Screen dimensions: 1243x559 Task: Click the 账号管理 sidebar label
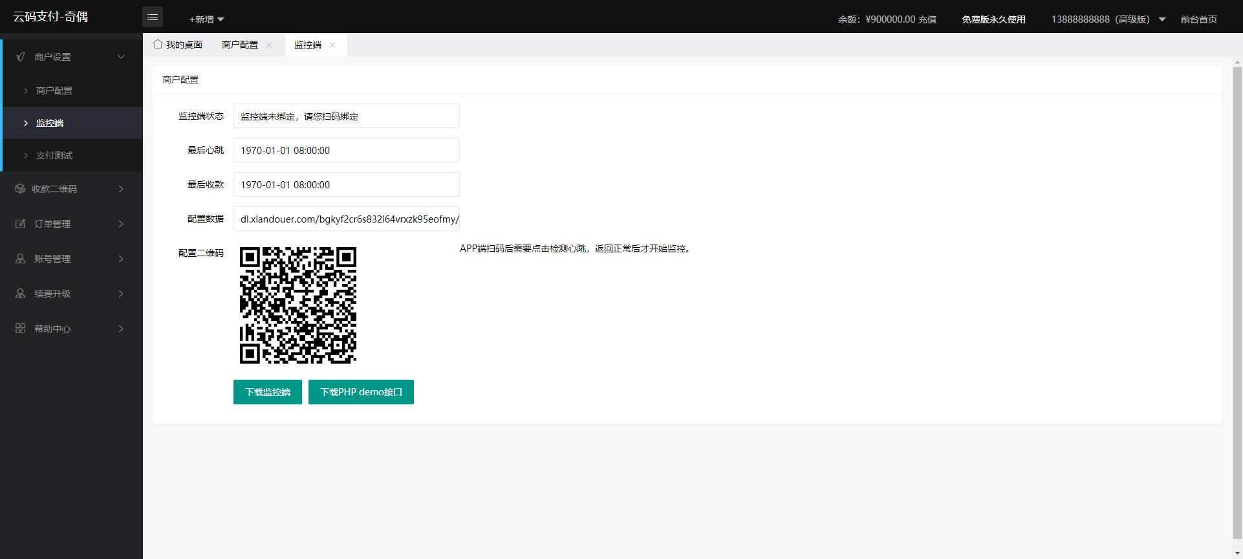click(52, 259)
